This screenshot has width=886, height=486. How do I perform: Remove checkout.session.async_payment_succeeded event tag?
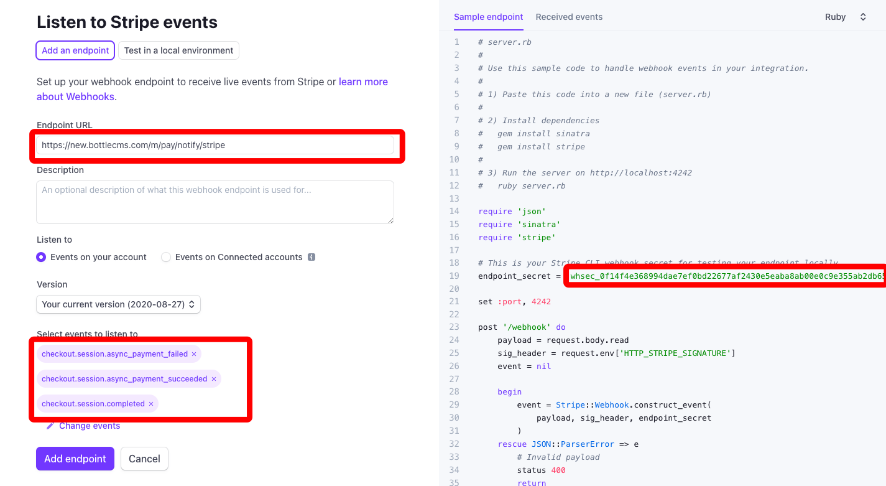click(x=214, y=379)
